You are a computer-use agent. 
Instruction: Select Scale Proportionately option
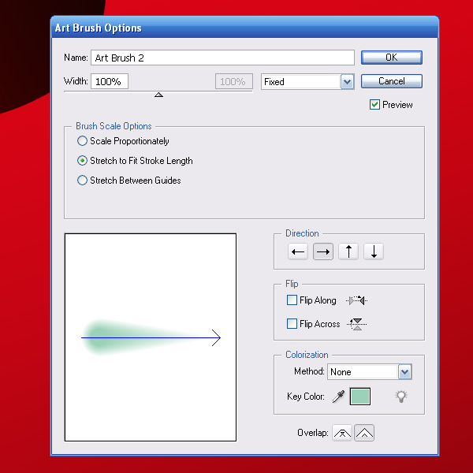[x=82, y=141]
